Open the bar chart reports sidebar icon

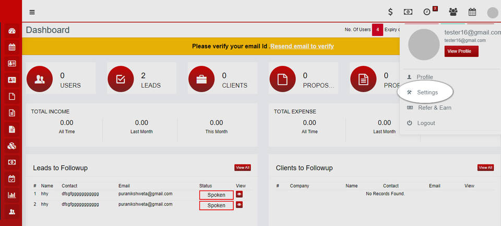click(11, 195)
